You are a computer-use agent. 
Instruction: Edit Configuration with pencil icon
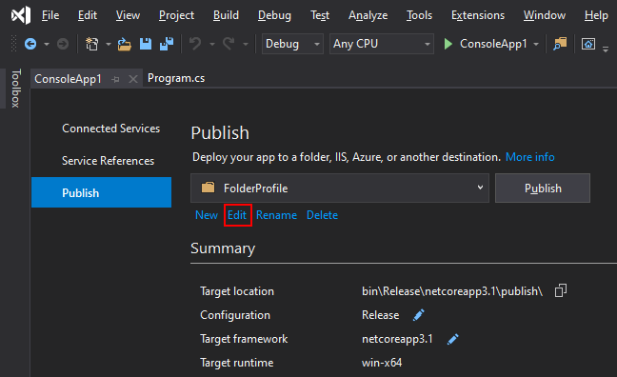click(x=419, y=315)
